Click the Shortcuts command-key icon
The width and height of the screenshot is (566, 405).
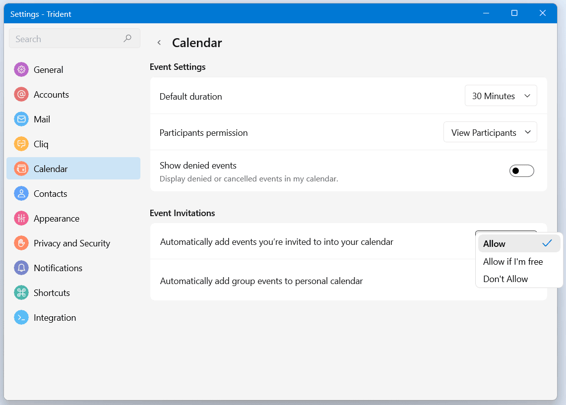21,293
